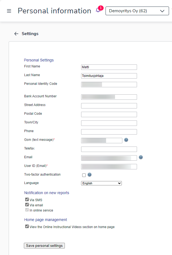Open the Demoyritys Oy company dropdown
The image size is (172, 255).
point(137,11)
